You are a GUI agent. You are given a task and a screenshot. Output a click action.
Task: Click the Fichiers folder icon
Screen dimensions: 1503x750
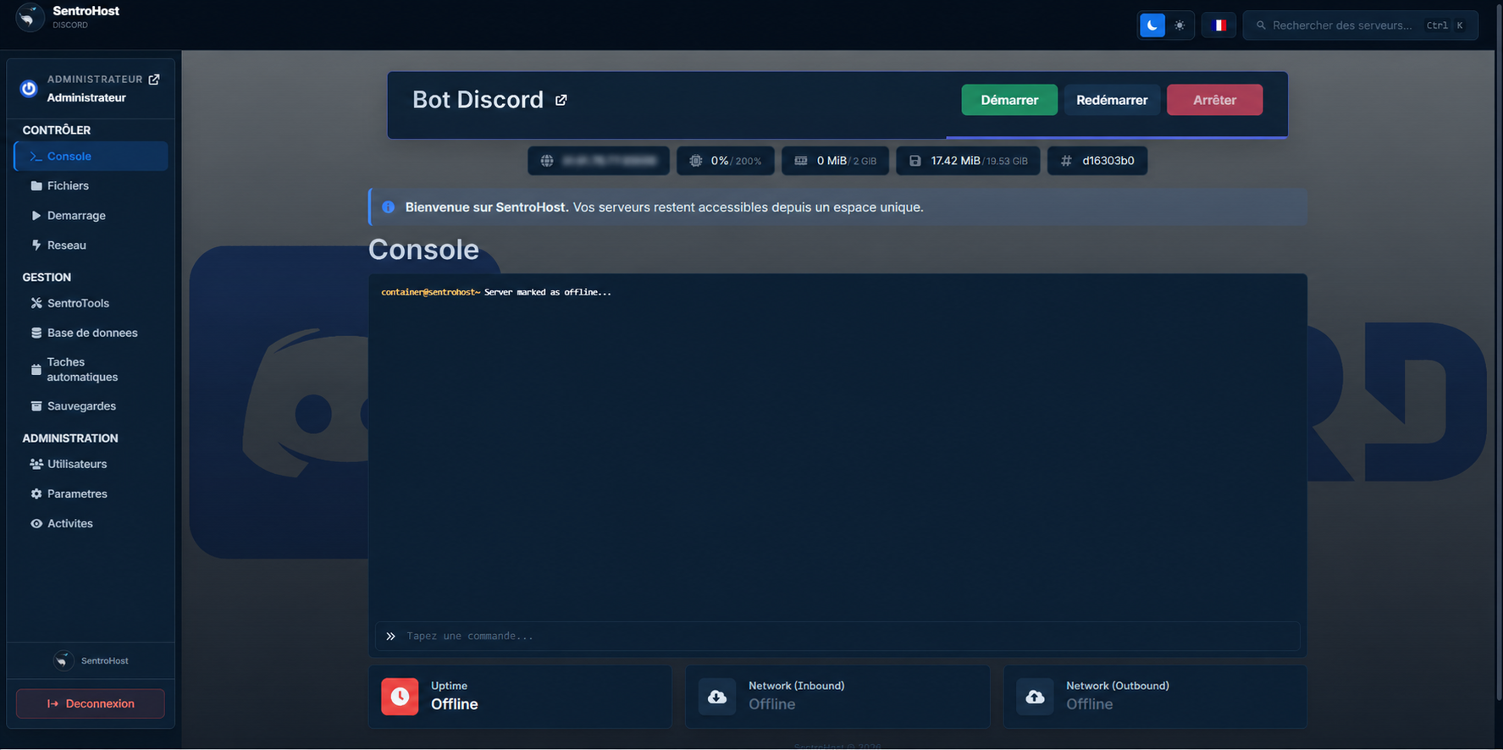coord(36,185)
